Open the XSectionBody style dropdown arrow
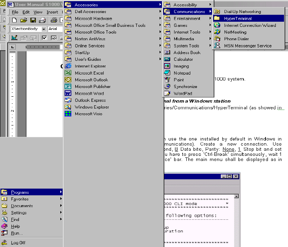The width and height of the screenshot is (288, 247). [44, 29]
